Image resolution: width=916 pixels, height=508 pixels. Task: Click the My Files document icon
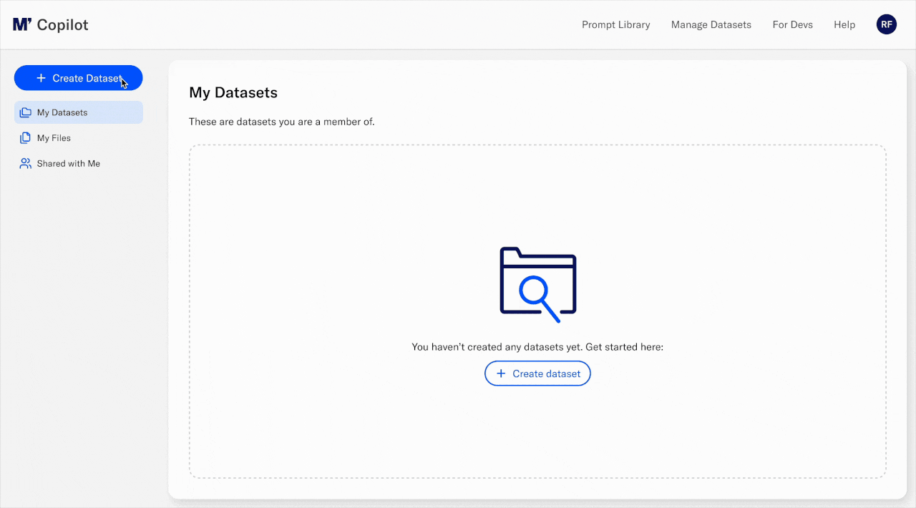coord(24,137)
